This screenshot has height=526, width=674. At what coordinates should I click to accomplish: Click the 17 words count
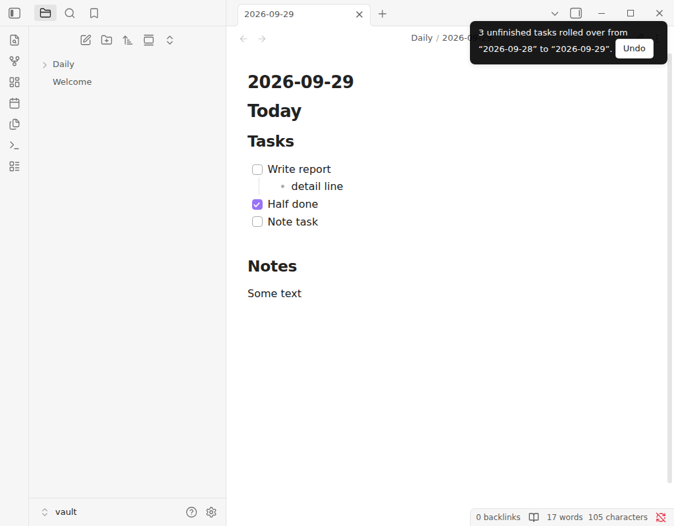click(564, 517)
